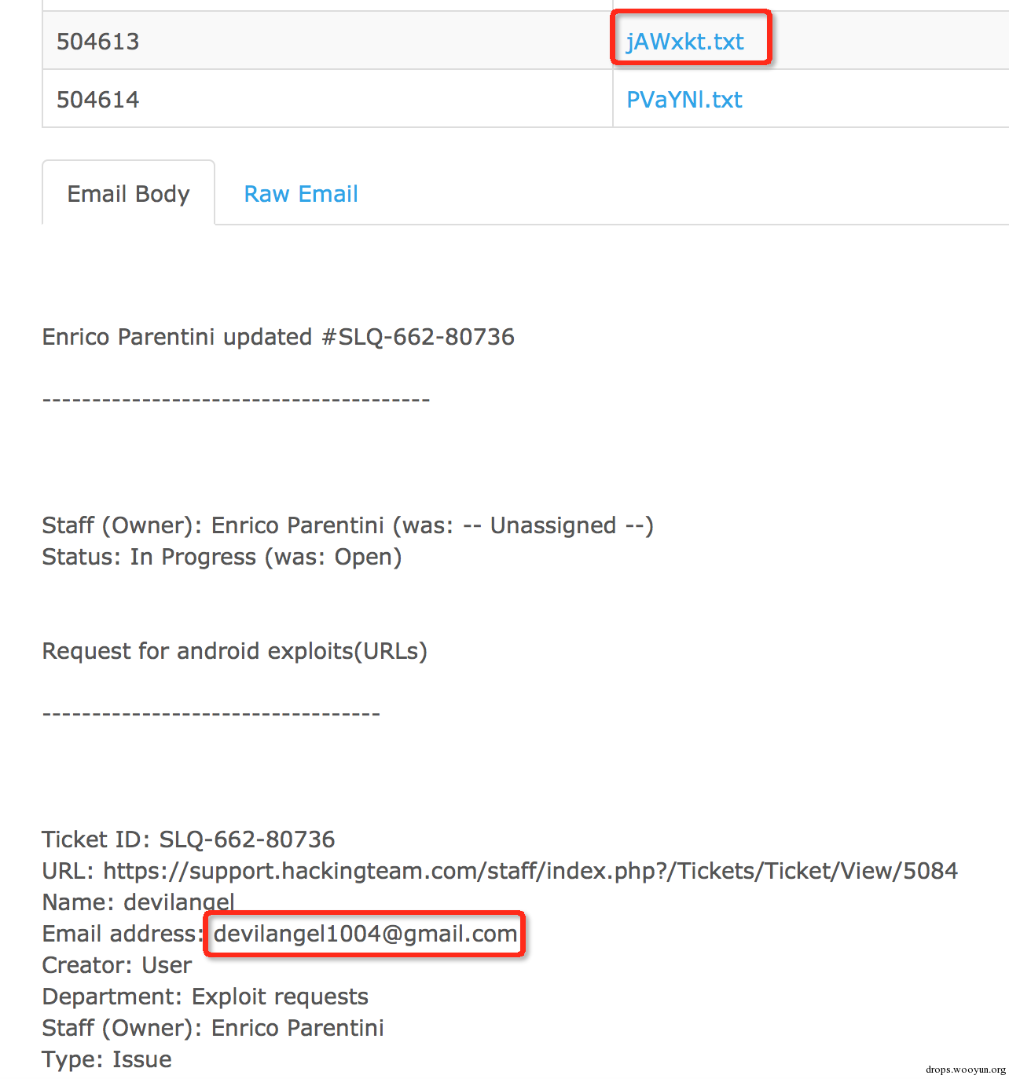Click the 'Name: devilangel' line
The width and height of the screenshot is (1009, 1079).
138,902
